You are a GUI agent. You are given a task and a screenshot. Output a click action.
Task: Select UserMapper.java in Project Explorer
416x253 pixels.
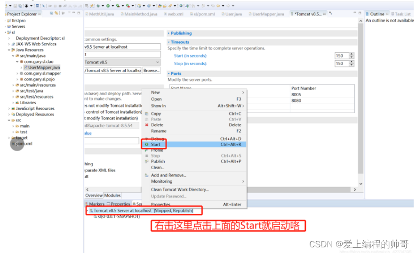click(42, 67)
